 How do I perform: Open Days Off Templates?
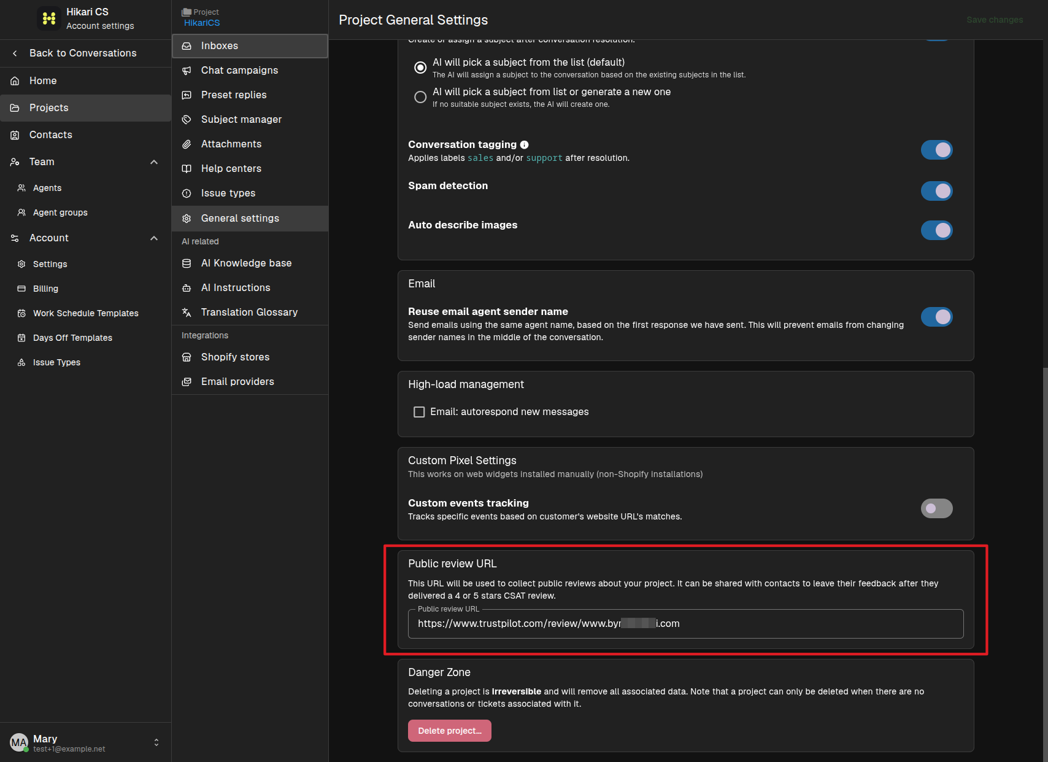85,338
